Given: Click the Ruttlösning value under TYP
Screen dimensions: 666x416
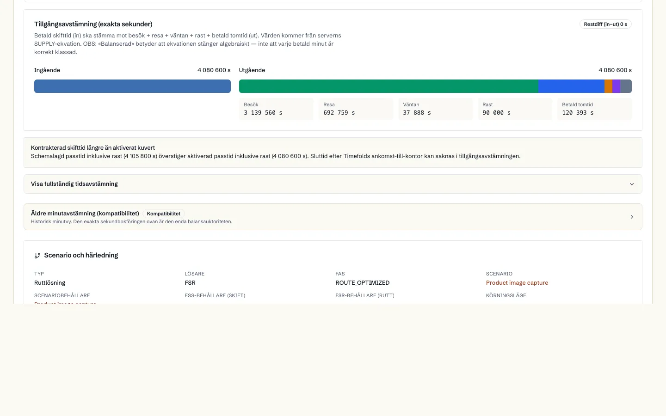Looking at the screenshot, I should click(50, 283).
